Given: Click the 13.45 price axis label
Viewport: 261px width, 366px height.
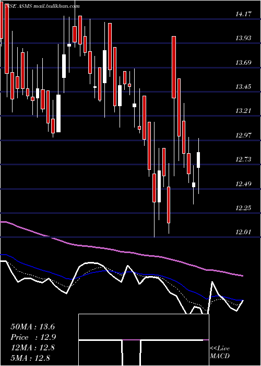Looking at the screenshot, I should (243, 87).
